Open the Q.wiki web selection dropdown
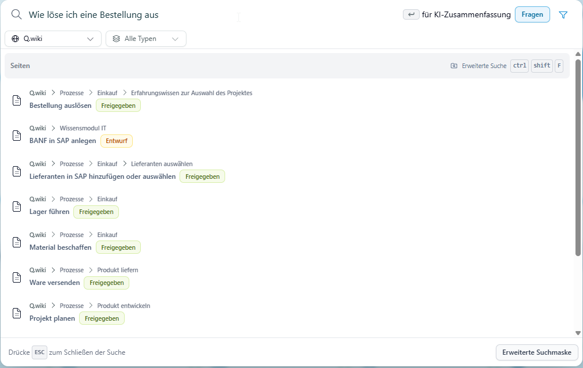The height and width of the screenshot is (368, 583). coord(53,39)
